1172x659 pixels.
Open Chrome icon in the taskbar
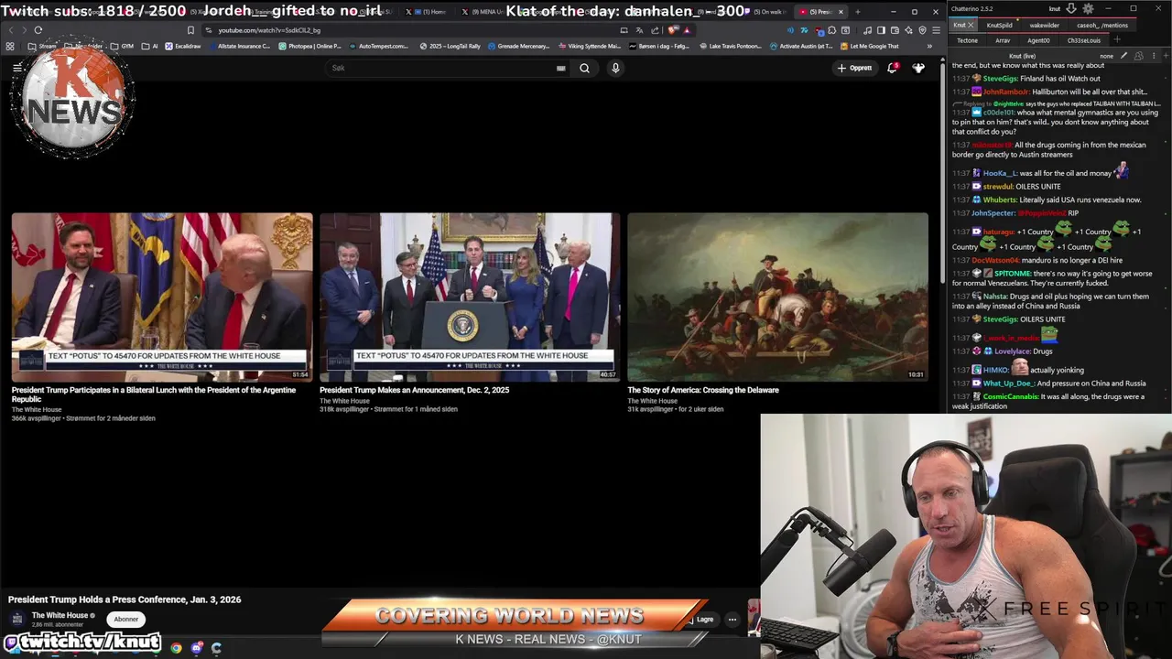176,648
